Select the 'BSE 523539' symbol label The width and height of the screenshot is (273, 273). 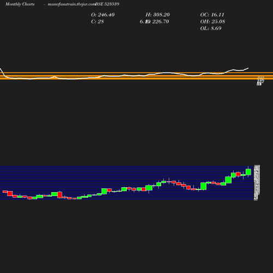tap(107, 4)
